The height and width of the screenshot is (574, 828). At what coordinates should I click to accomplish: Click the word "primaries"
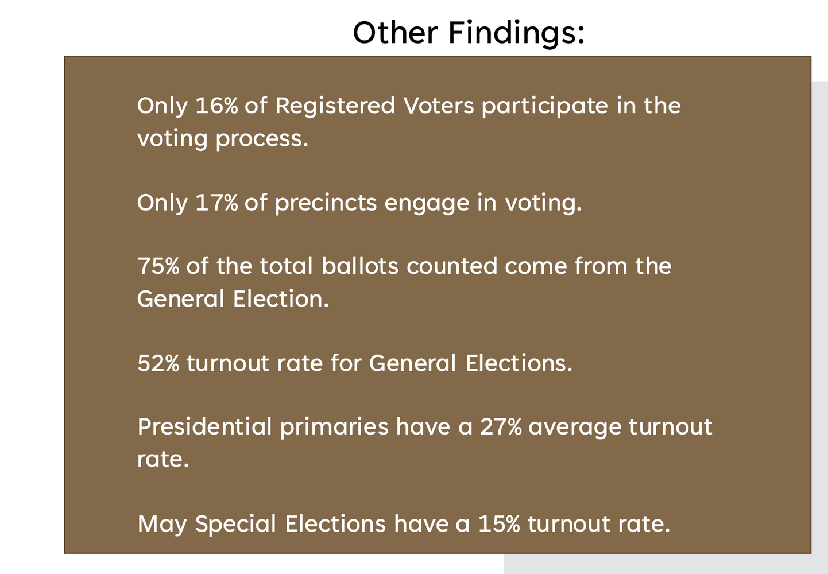click(x=335, y=427)
